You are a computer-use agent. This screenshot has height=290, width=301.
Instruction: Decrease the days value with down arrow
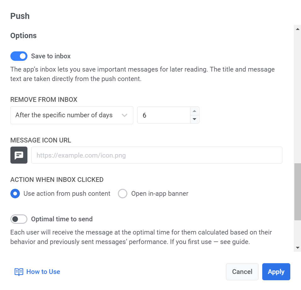pos(194,119)
